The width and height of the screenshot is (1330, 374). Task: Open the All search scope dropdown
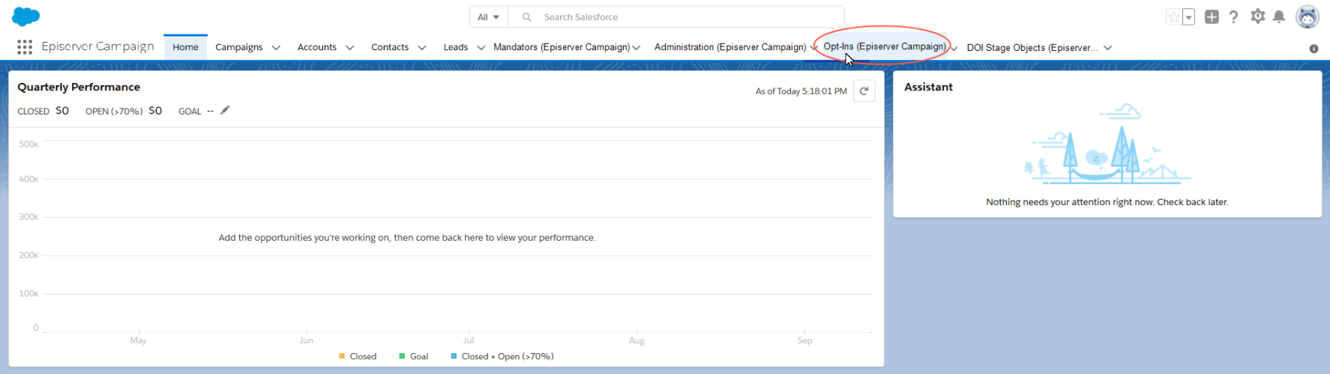click(x=488, y=17)
